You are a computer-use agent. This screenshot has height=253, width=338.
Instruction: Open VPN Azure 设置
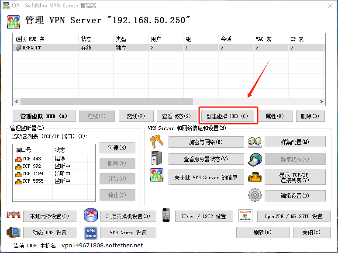pos(128,232)
